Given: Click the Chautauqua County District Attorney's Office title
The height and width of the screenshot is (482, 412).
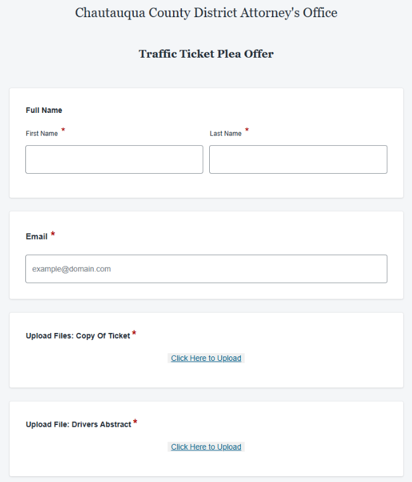Looking at the screenshot, I should point(206,13).
